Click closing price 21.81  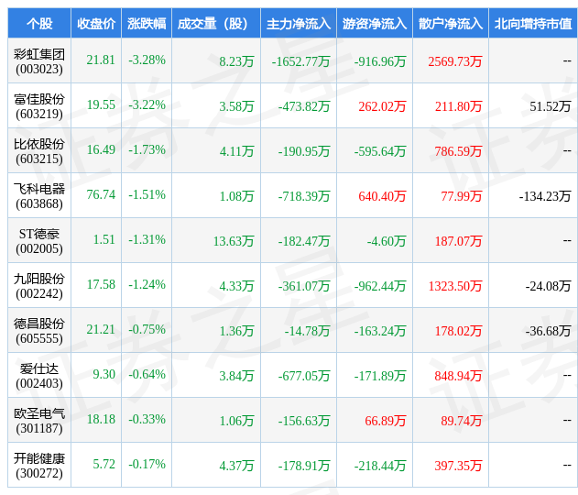point(101,60)
